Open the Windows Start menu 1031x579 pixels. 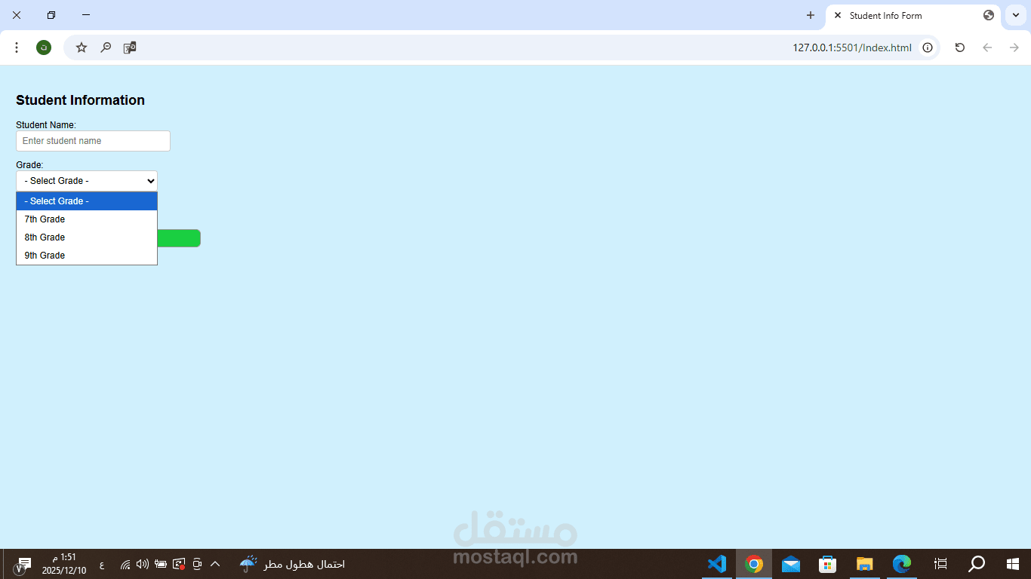(x=1013, y=564)
